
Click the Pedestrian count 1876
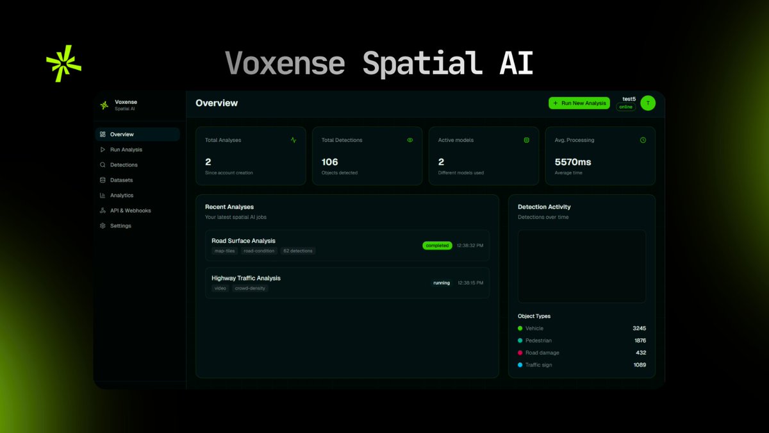pyautogui.click(x=640, y=341)
